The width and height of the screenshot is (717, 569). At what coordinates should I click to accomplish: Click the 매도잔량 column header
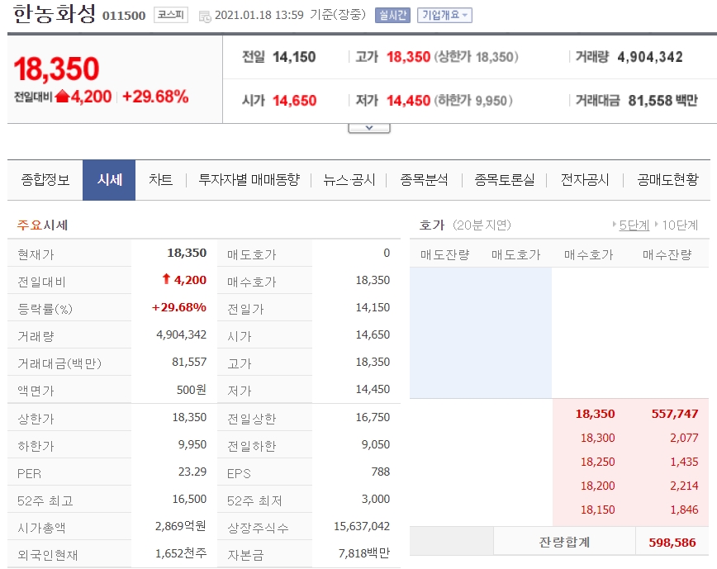(x=445, y=255)
